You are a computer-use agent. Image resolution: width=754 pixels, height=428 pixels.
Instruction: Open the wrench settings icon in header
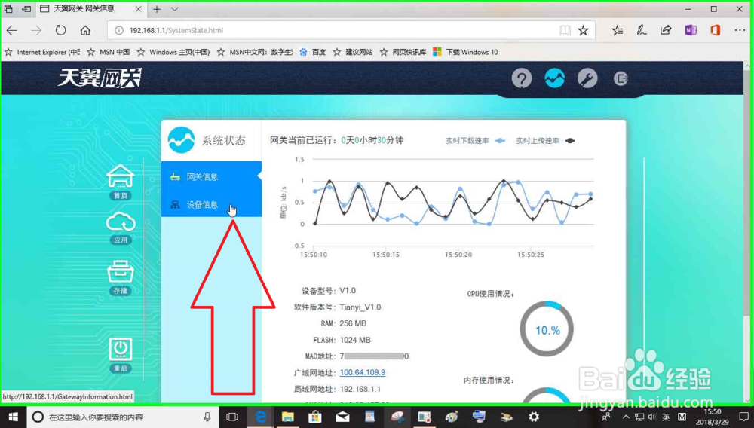click(x=587, y=78)
